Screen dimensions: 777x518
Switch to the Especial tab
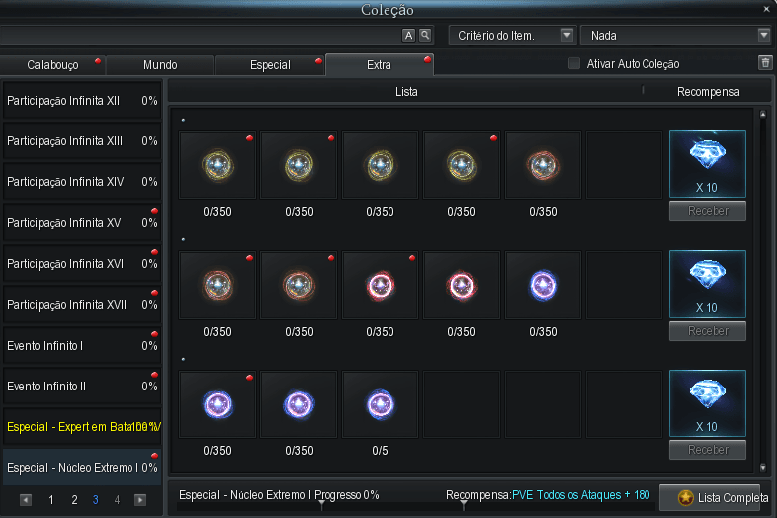[270, 65]
